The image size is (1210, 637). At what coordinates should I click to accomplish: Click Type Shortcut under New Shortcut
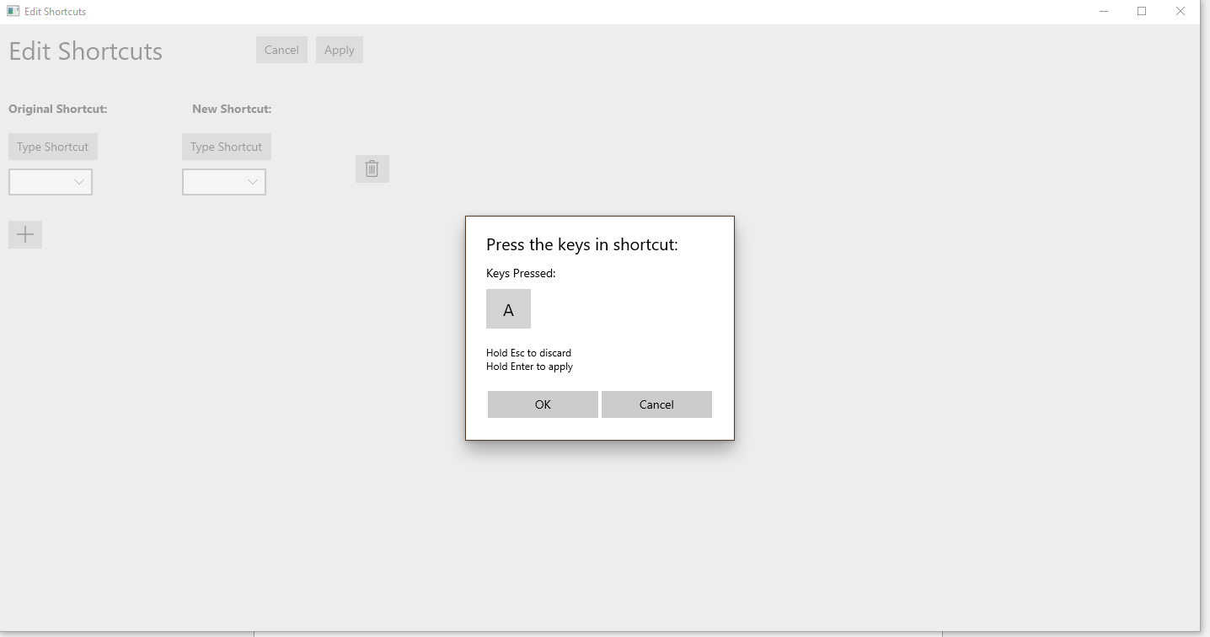coord(226,146)
